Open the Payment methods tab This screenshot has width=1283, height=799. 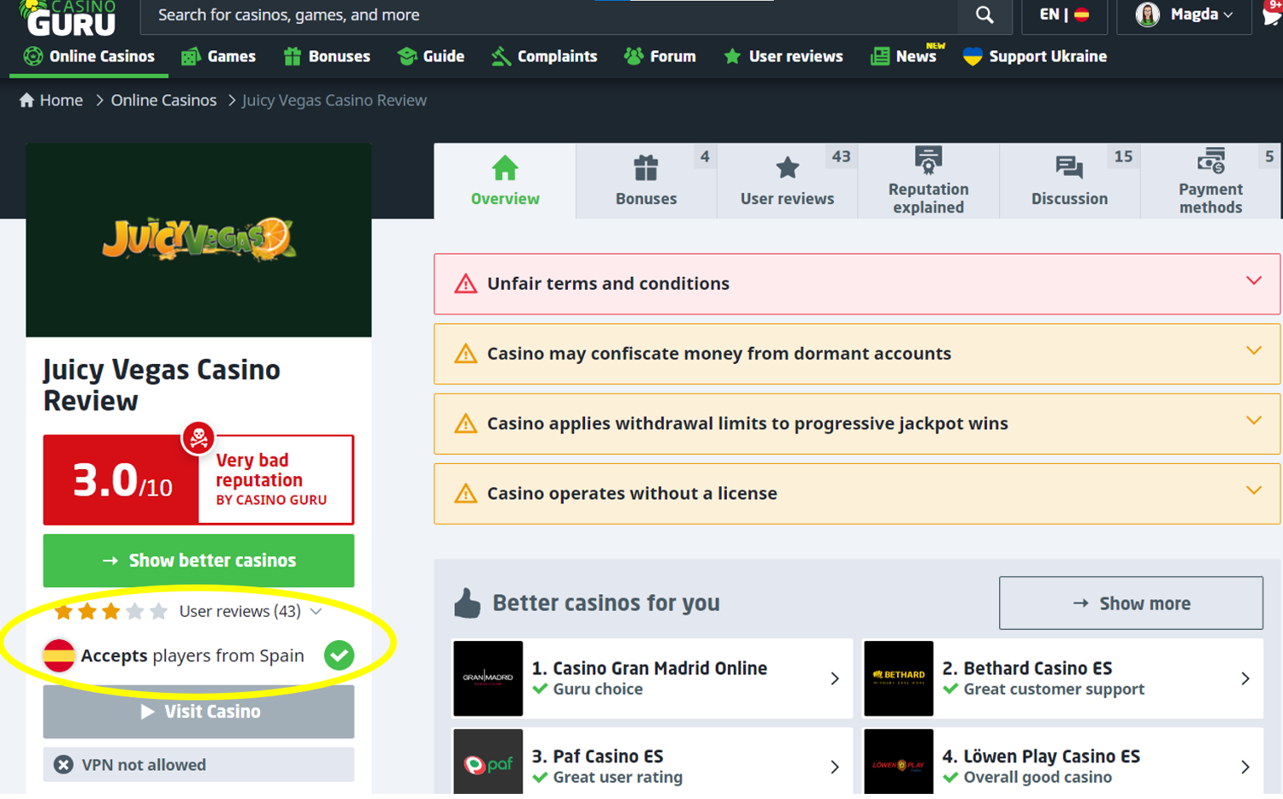click(1210, 181)
